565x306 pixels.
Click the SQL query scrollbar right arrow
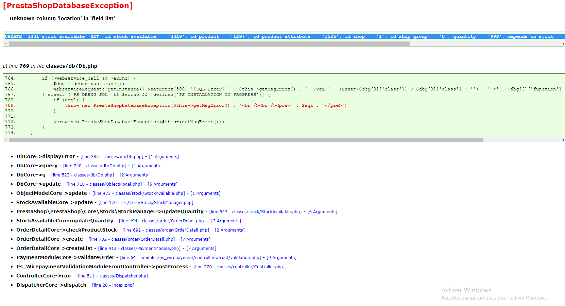tap(563, 44)
